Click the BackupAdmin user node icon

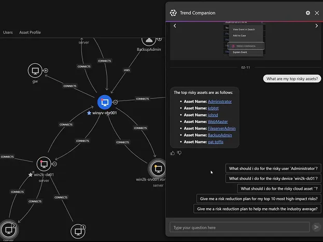click(x=149, y=40)
